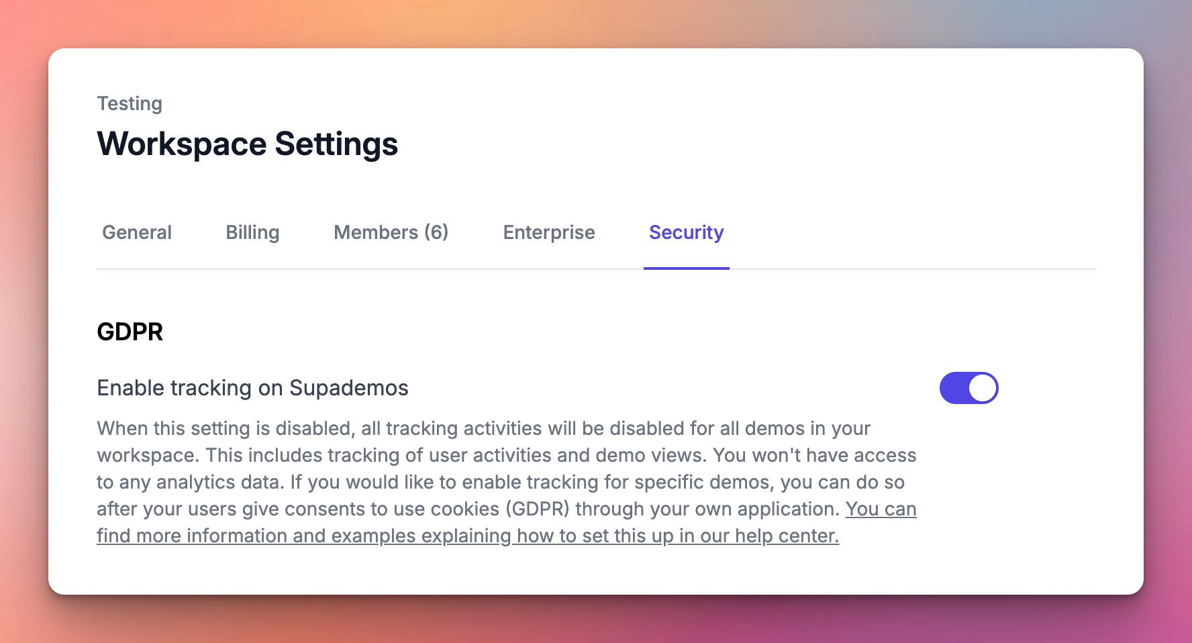Image resolution: width=1192 pixels, height=643 pixels.
Task: Click the active Security tab
Action: click(x=686, y=232)
